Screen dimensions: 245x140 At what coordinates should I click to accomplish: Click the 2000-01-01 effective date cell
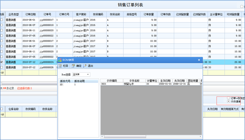point(165,84)
